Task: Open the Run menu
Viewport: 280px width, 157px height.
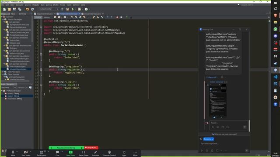Action: (x=43, y=5)
